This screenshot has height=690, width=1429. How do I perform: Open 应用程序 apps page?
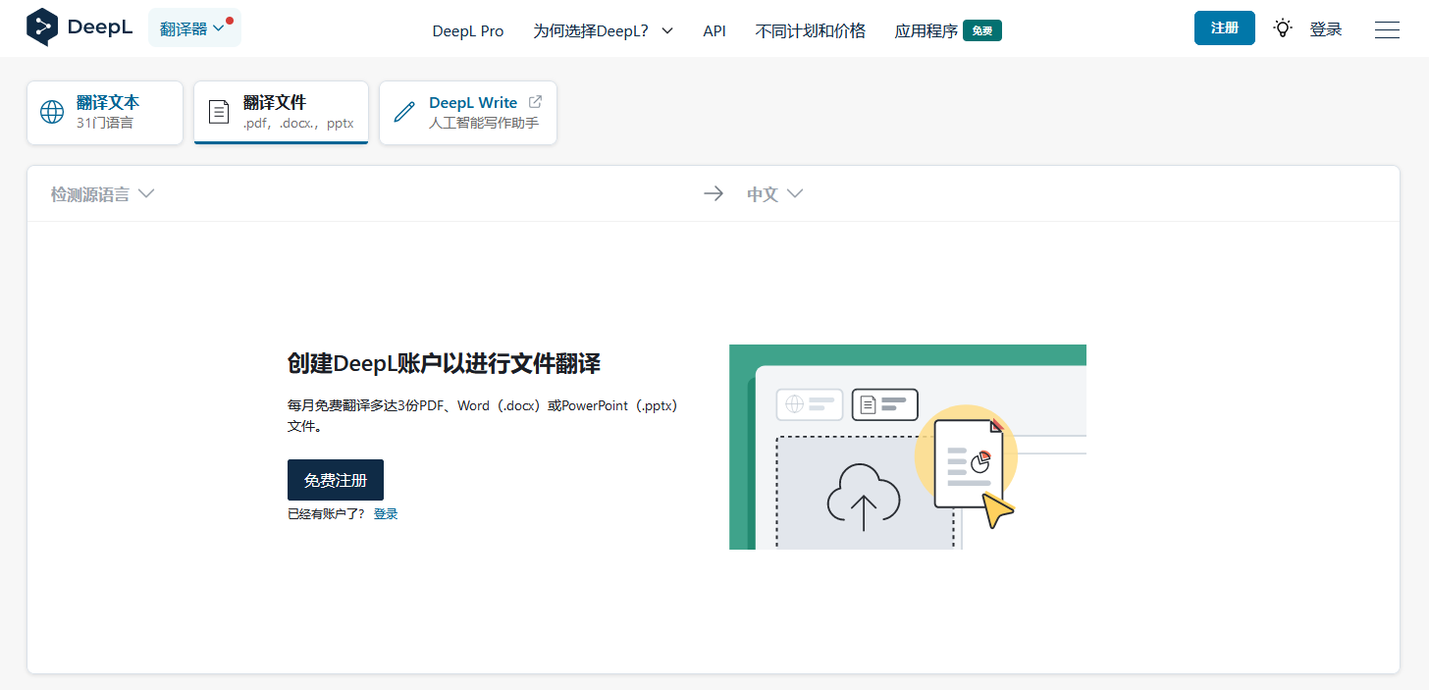(926, 30)
